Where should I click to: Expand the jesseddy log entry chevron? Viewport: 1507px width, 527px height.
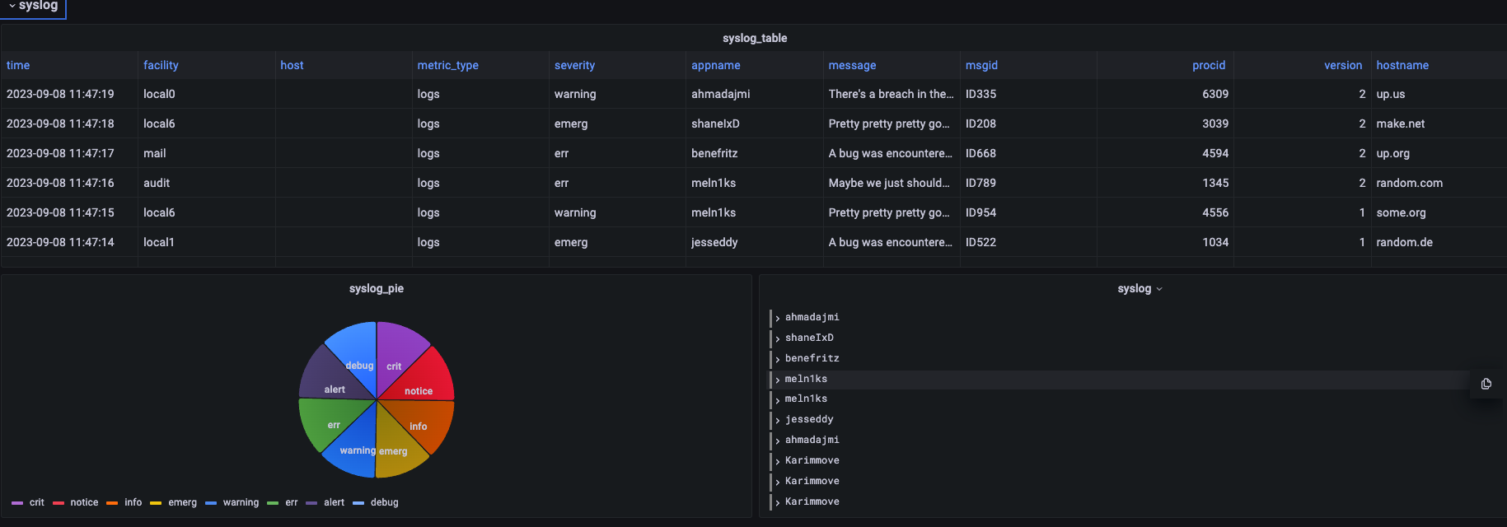778,420
